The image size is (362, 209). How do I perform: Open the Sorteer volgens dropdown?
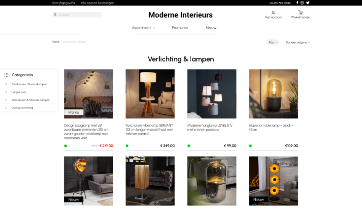tap(298, 42)
